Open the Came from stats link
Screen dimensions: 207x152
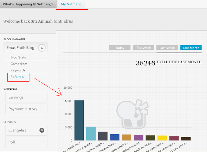point(19,64)
